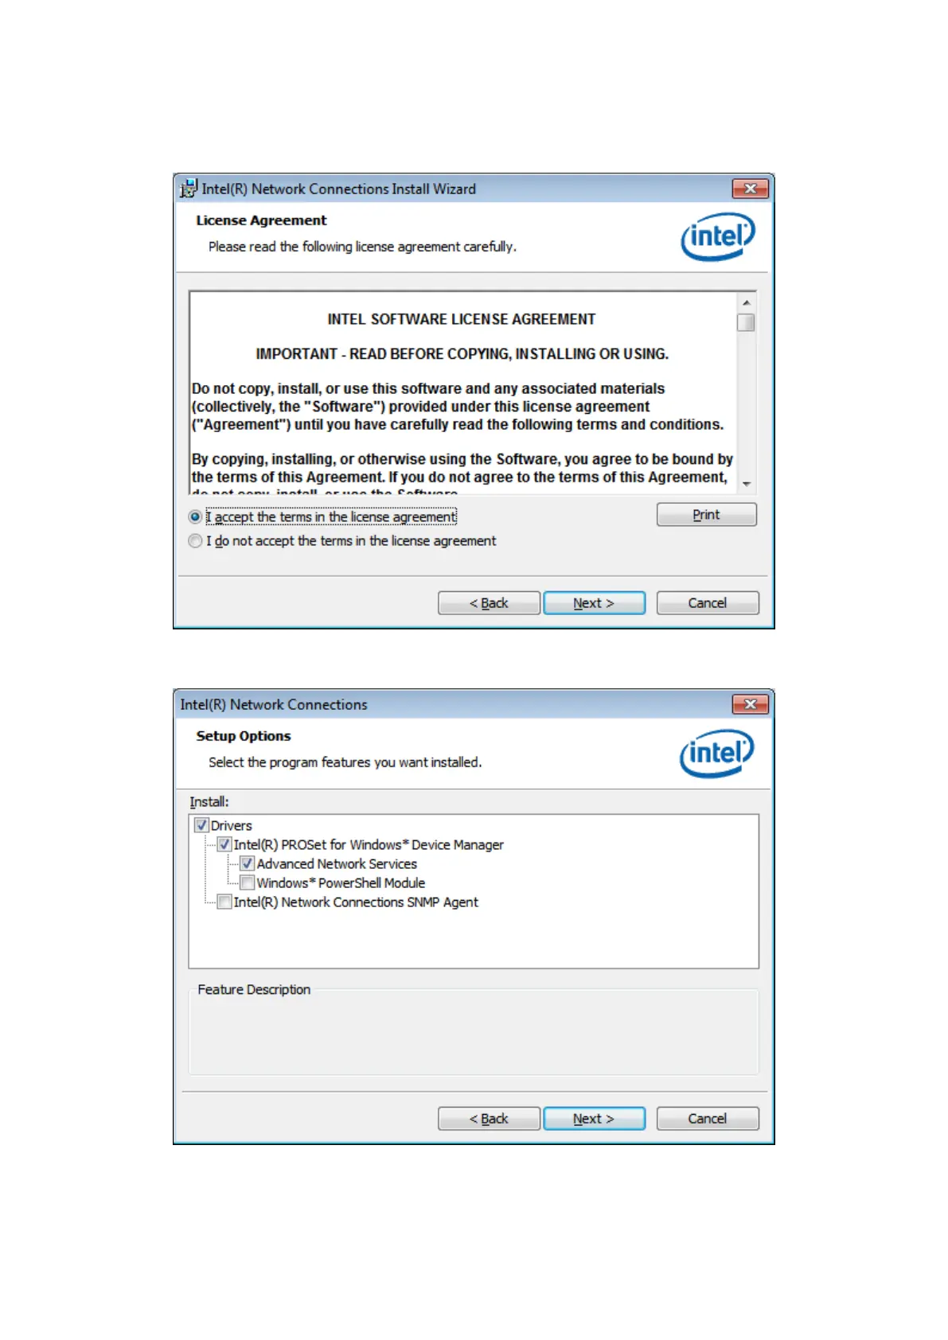Select 'I do not accept the terms' option
The width and height of the screenshot is (948, 1340).
coord(195,541)
